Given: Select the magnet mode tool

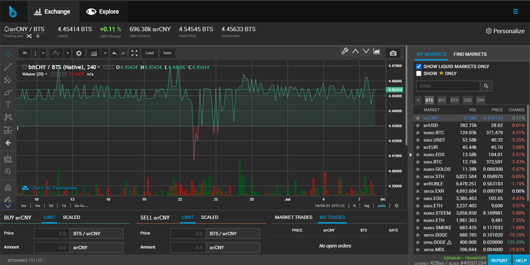Looking at the screenshot, I should [8, 187].
